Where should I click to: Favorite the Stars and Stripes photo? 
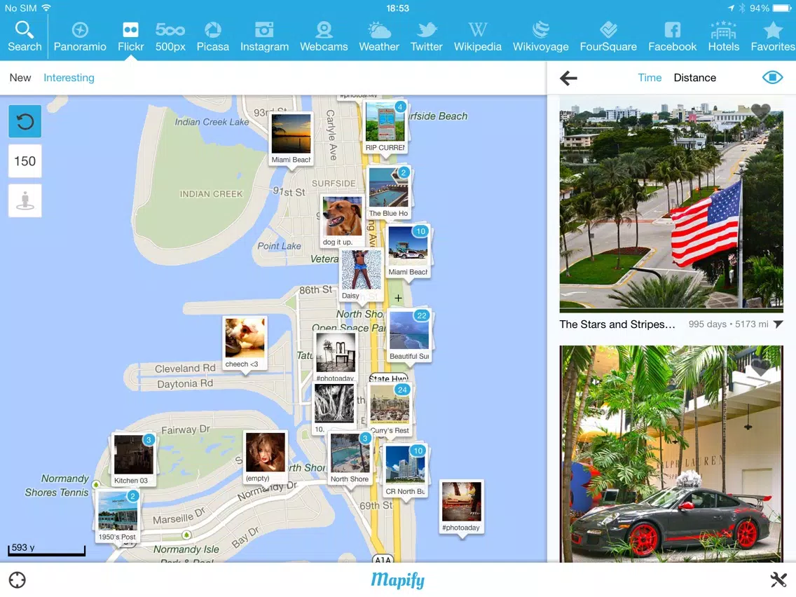[x=760, y=111]
